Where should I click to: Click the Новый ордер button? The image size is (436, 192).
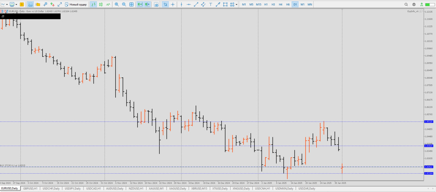point(76,4)
